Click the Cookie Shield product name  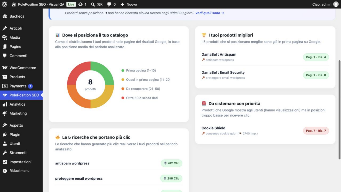pyautogui.click(x=213, y=128)
